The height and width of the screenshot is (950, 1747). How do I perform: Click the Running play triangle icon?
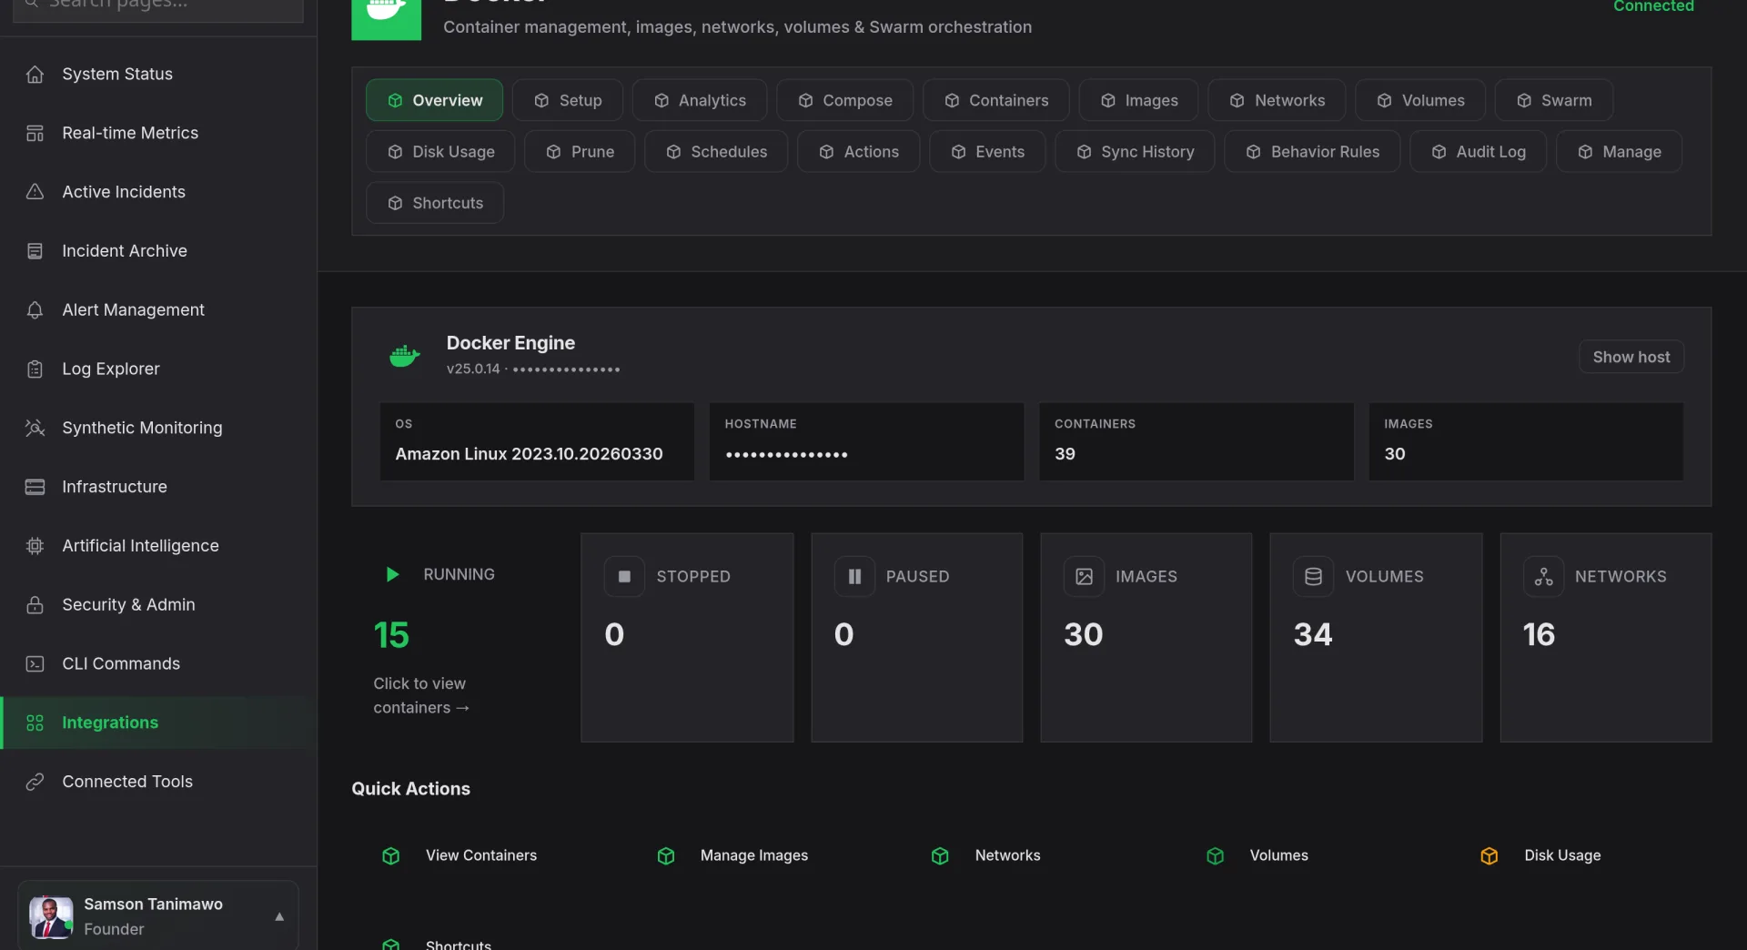pyautogui.click(x=392, y=574)
